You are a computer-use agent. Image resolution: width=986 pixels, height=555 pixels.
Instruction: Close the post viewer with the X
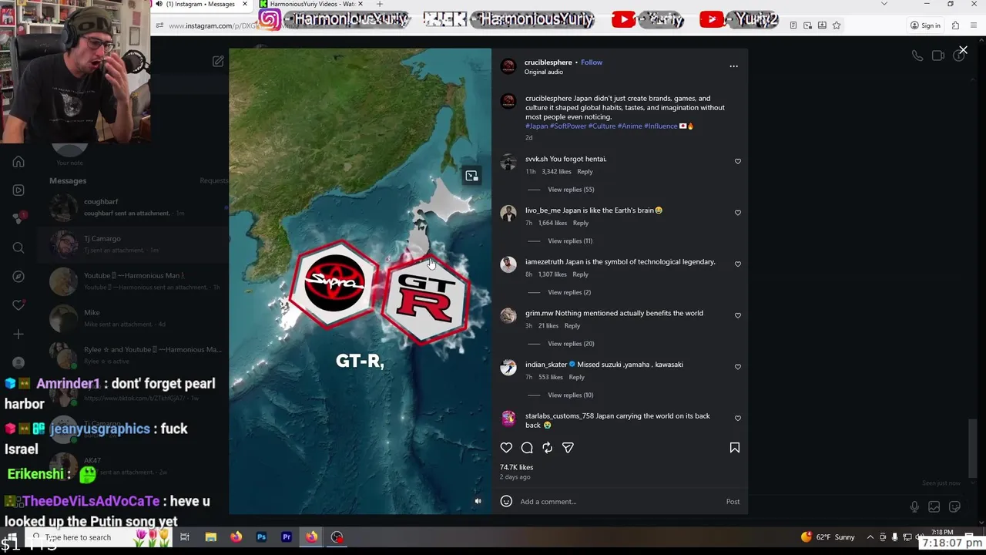(x=963, y=50)
